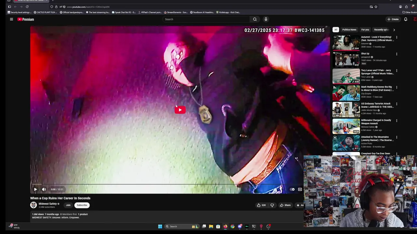Screen dimensions: 417x234
Task: Open the '1 product' link in description
Action: tap(83, 214)
